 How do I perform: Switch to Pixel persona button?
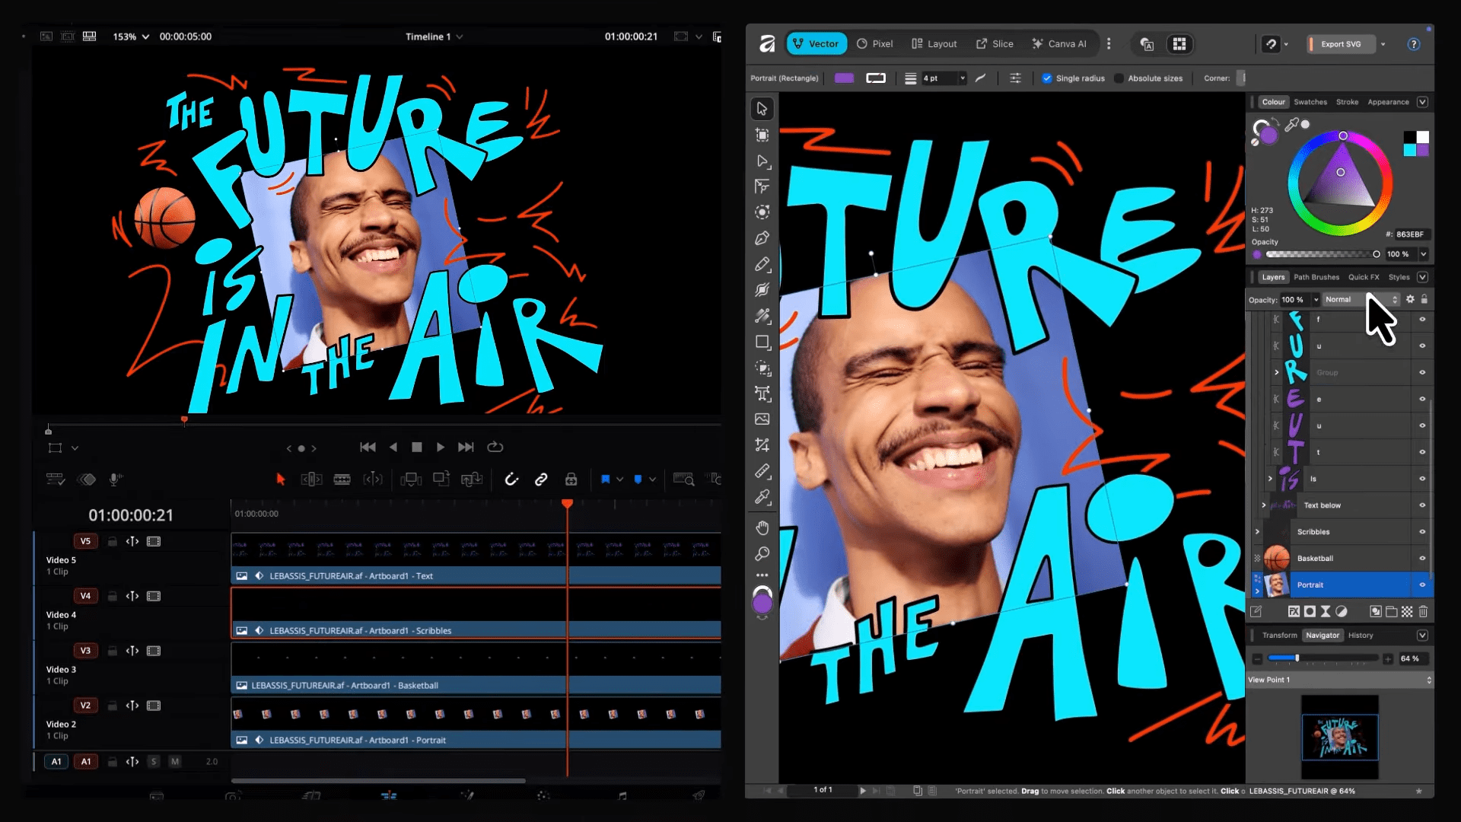(874, 44)
